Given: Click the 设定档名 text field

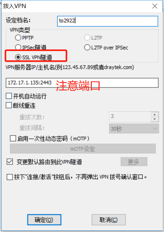Looking at the screenshot, I should click(x=108, y=21).
